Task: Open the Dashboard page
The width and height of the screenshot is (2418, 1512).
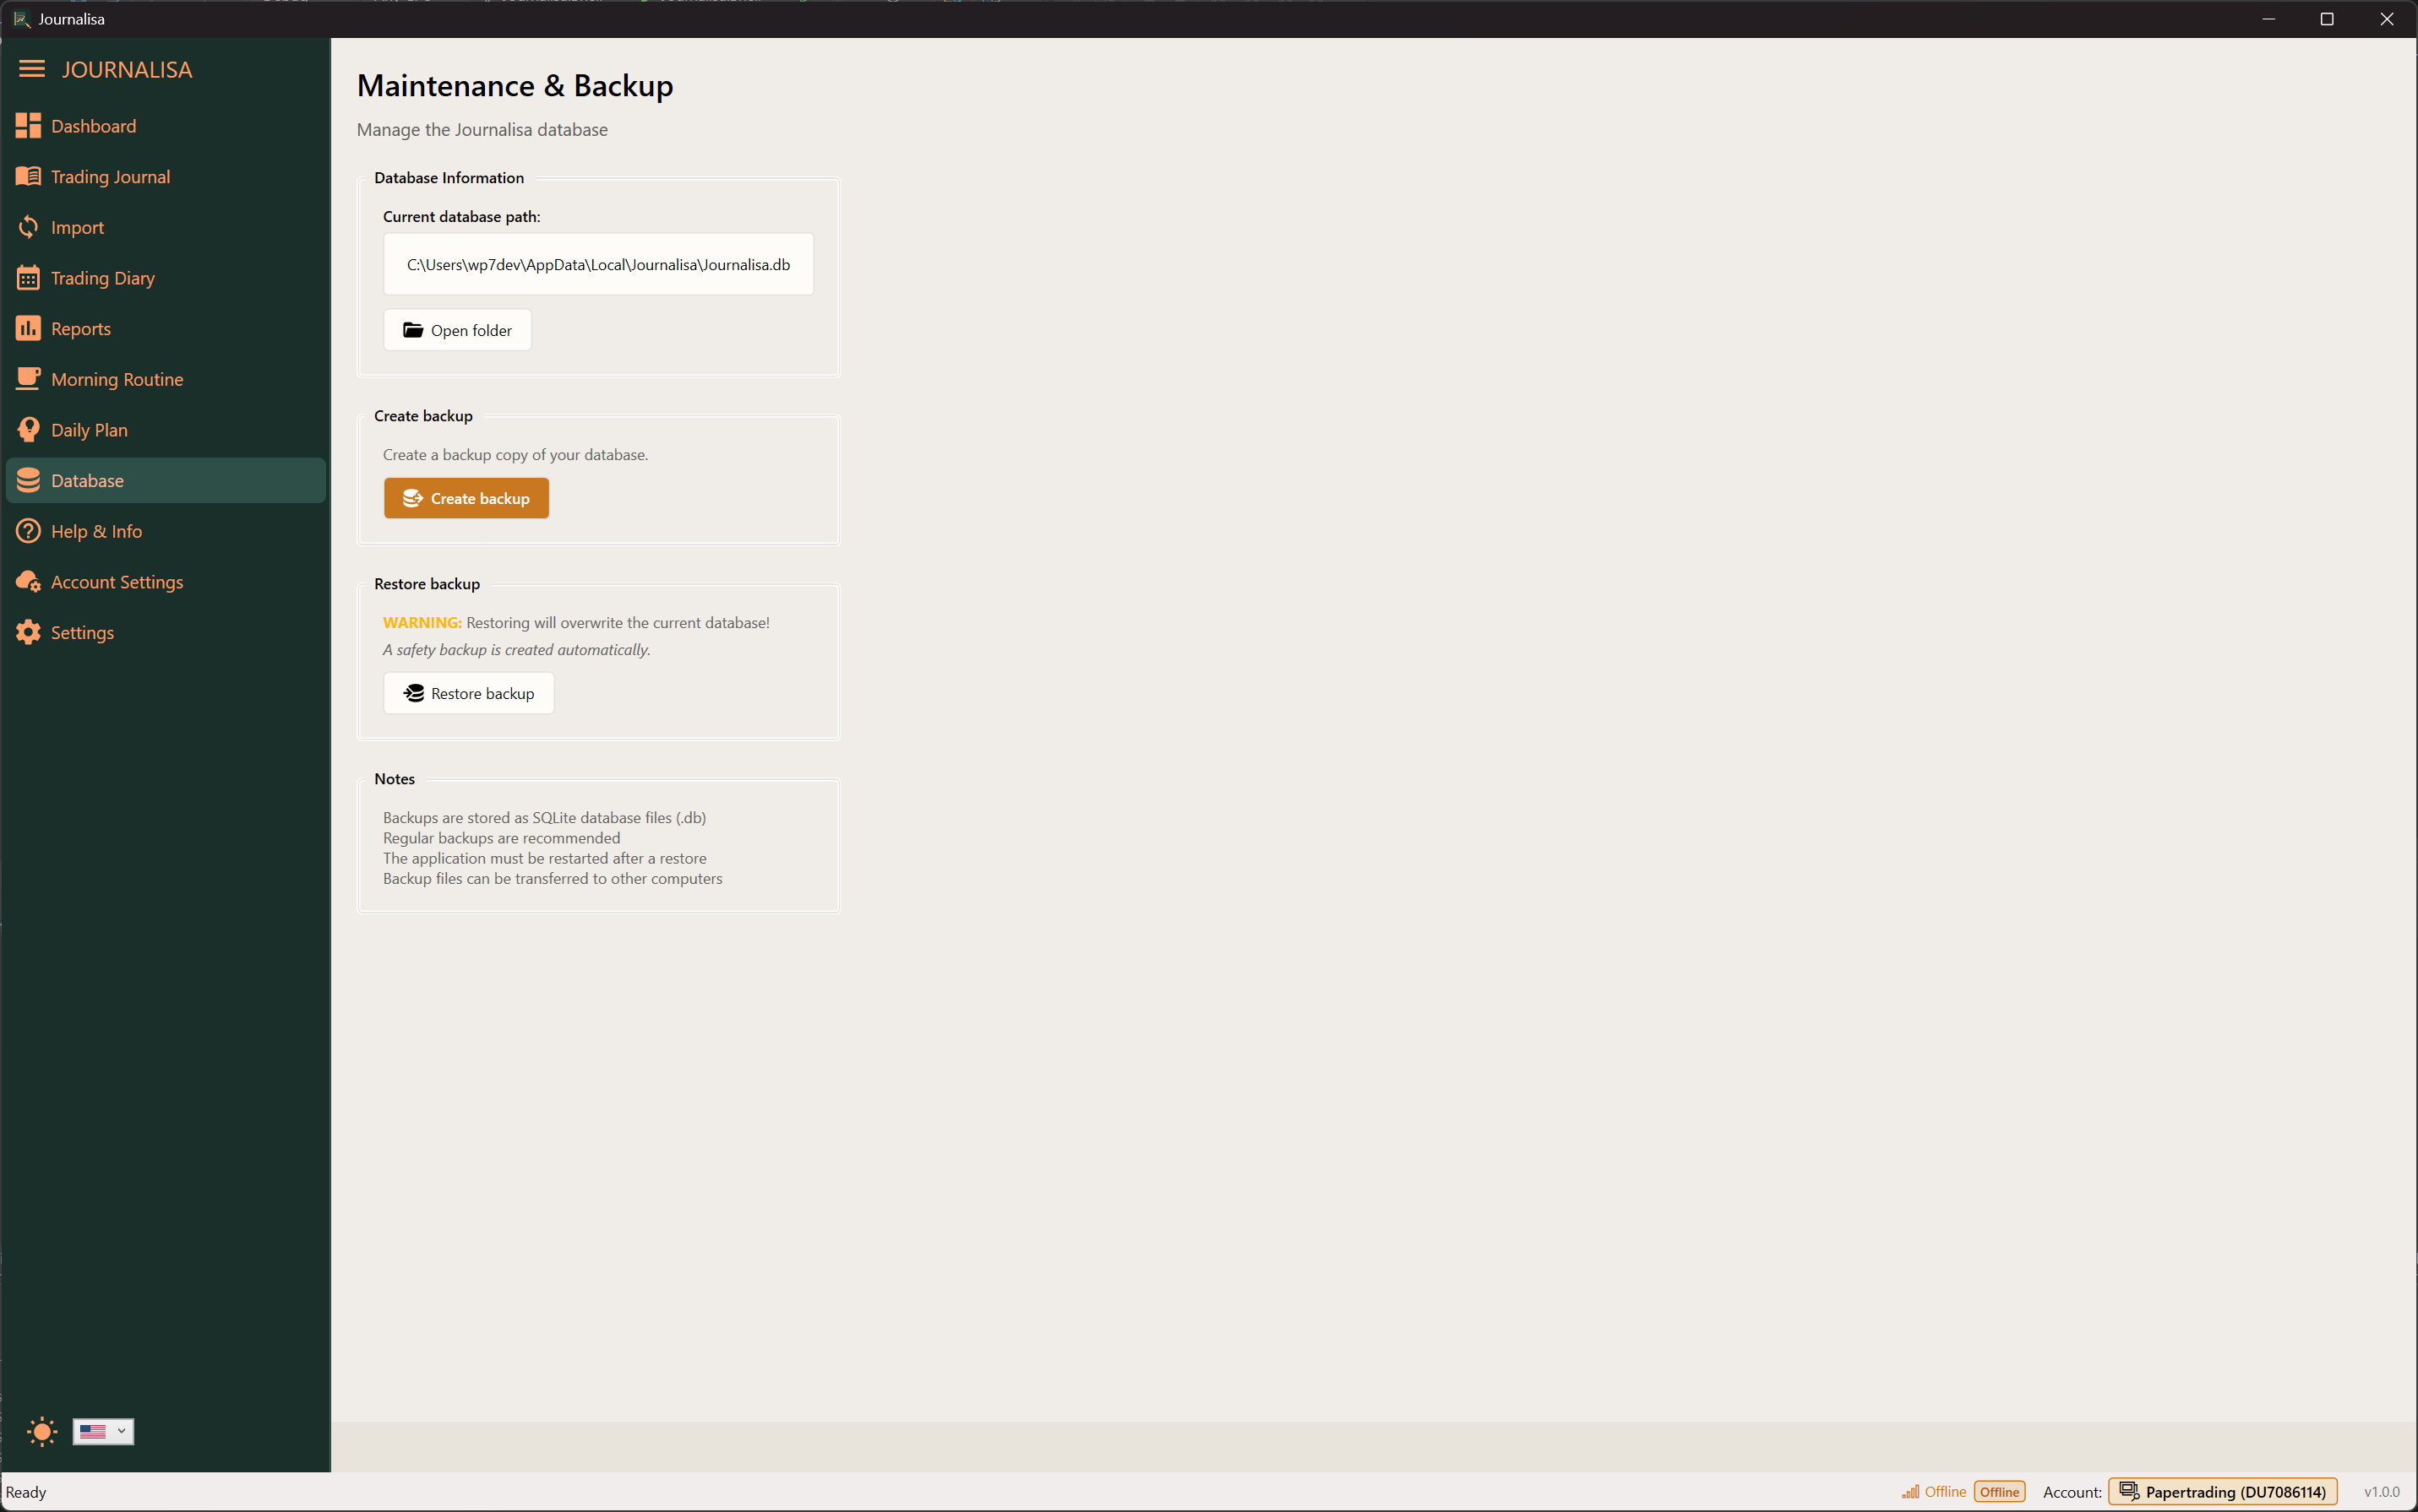Action: (165, 126)
